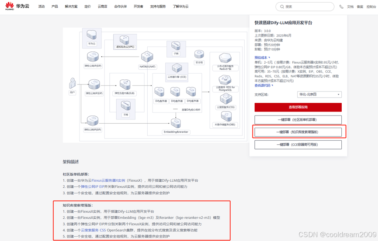Click the 用户 person icon in diagram
This screenshot has height=241, width=378.
(72, 84)
